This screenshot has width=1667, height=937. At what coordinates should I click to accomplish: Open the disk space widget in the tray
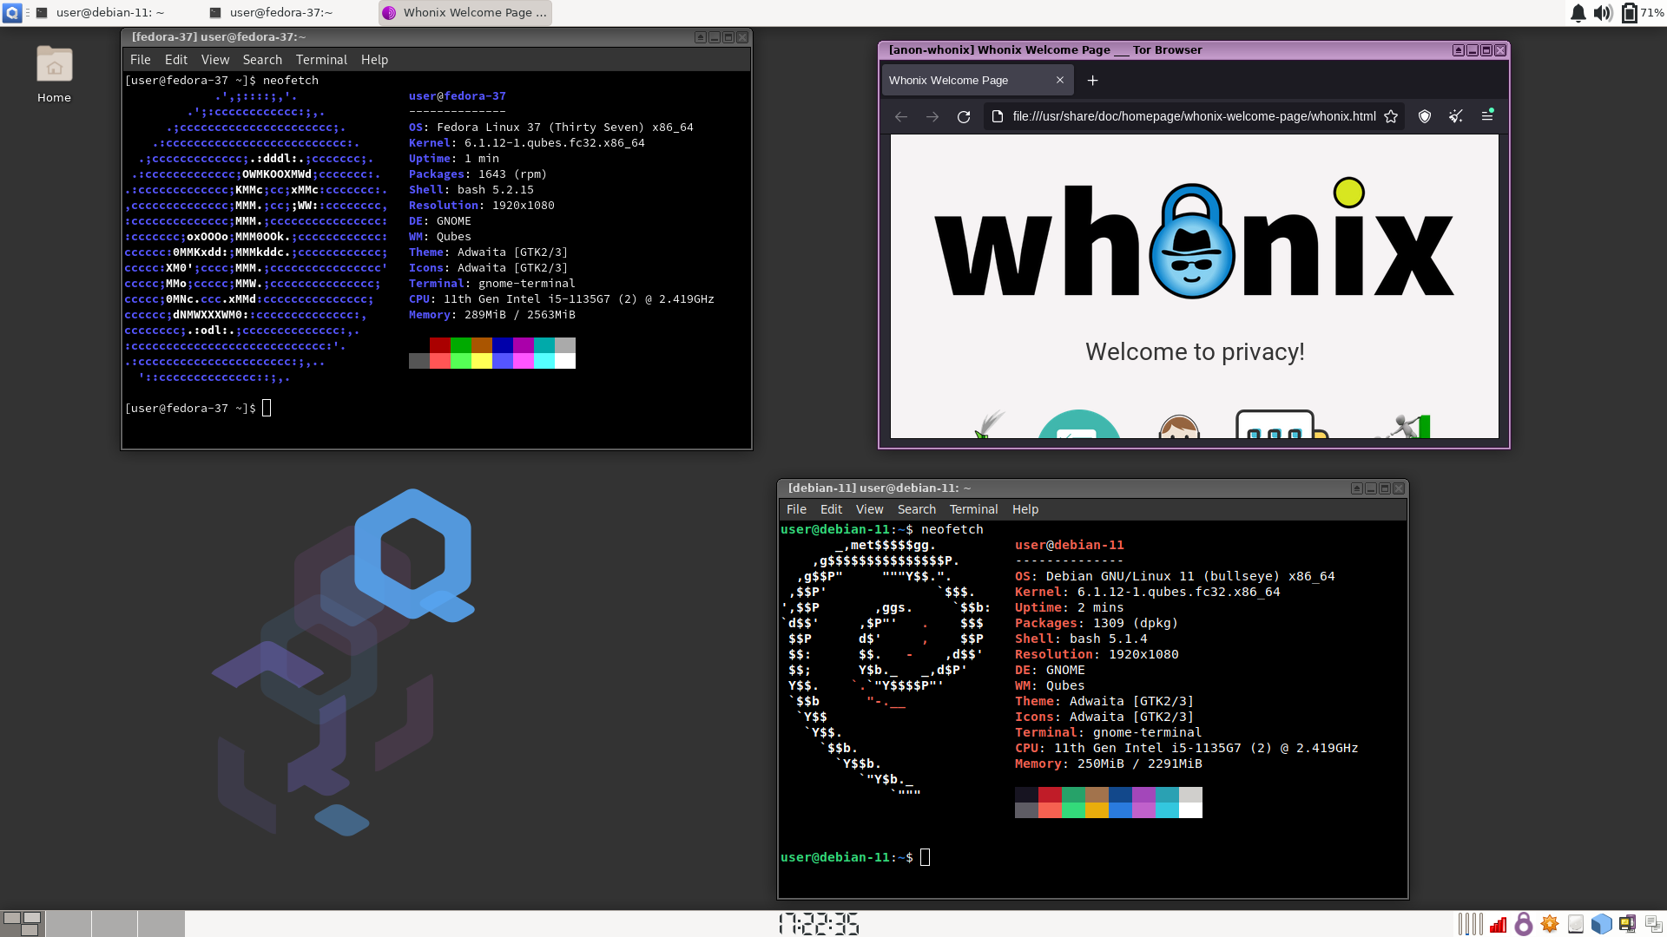pos(1576,924)
